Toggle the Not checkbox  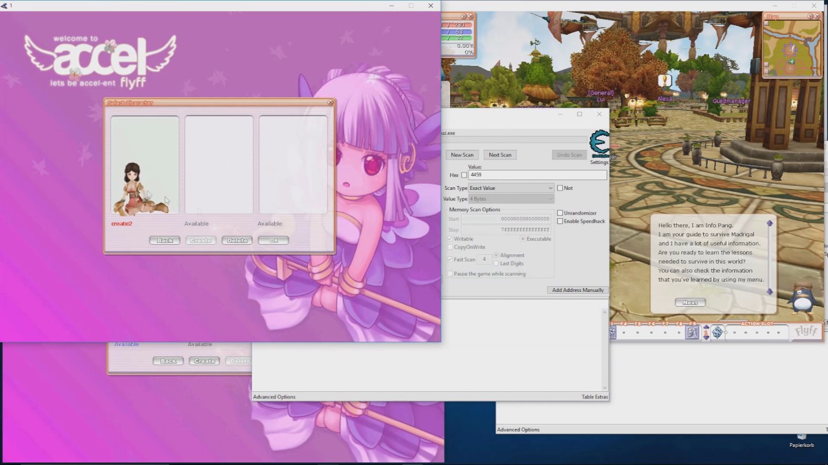coord(560,188)
